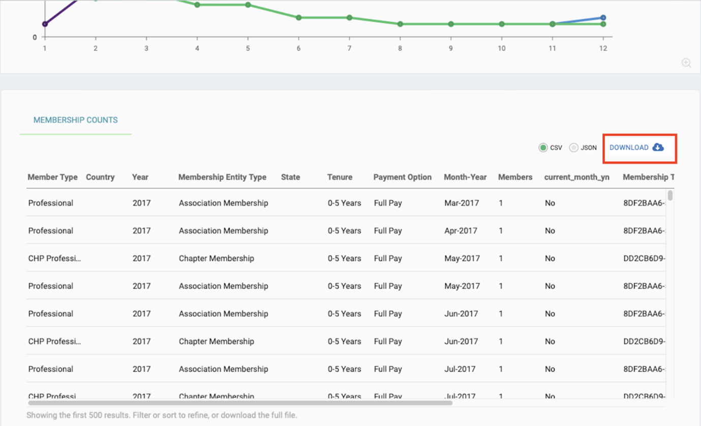Sort by Month-Year column header

click(465, 177)
